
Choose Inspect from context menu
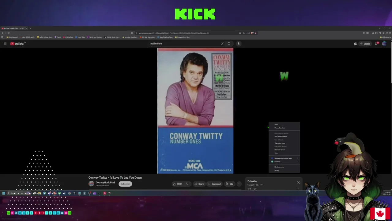[x=284, y=170]
